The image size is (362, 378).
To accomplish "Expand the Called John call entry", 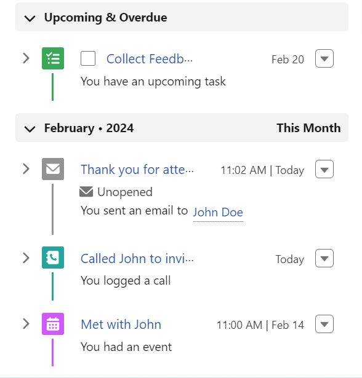I will pos(26,258).
